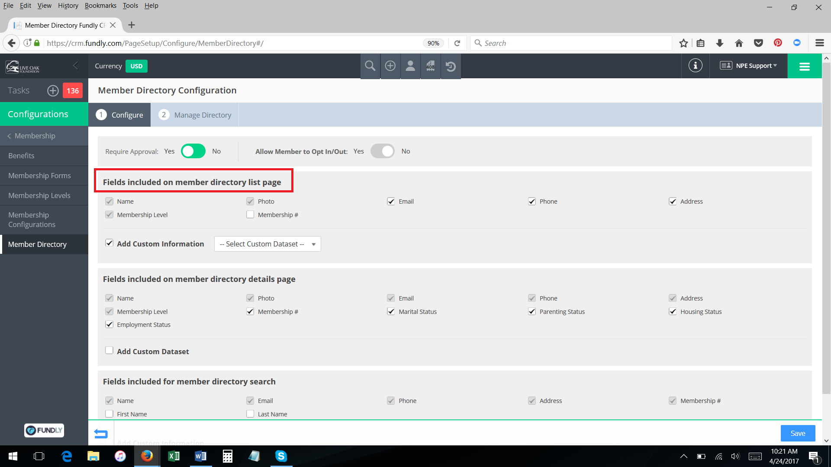Open the Skype icon in the taskbar
Image resolution: width=831 pixels, height=467 pixels.
tap(281, 456)
